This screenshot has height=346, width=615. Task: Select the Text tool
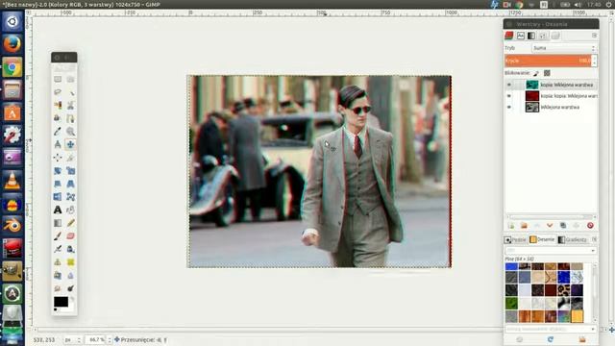[58, 210]
